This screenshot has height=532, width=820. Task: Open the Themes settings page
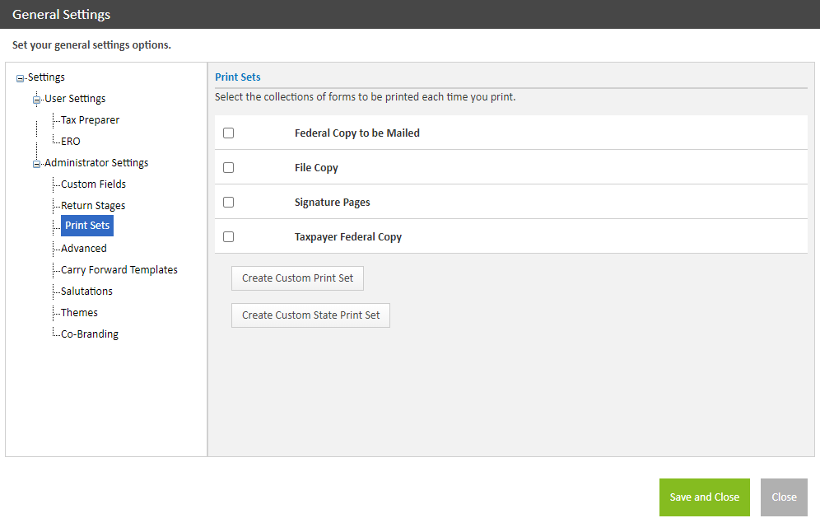tap(79, 313)
